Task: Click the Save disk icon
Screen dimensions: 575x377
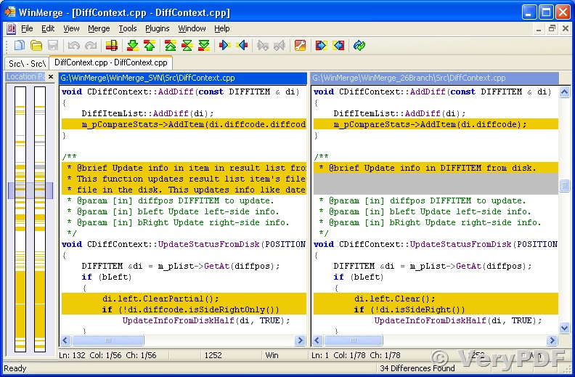Action: pos(53,46)
